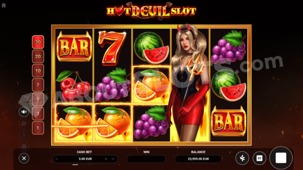Open the paytable dollar icon
The width and height of the screenshot is (303, 170).
click(24, 135)
